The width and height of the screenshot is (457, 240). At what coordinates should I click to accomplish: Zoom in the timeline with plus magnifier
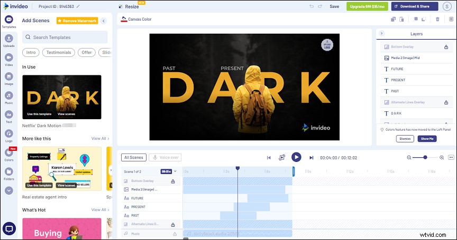tap(442, 157)
